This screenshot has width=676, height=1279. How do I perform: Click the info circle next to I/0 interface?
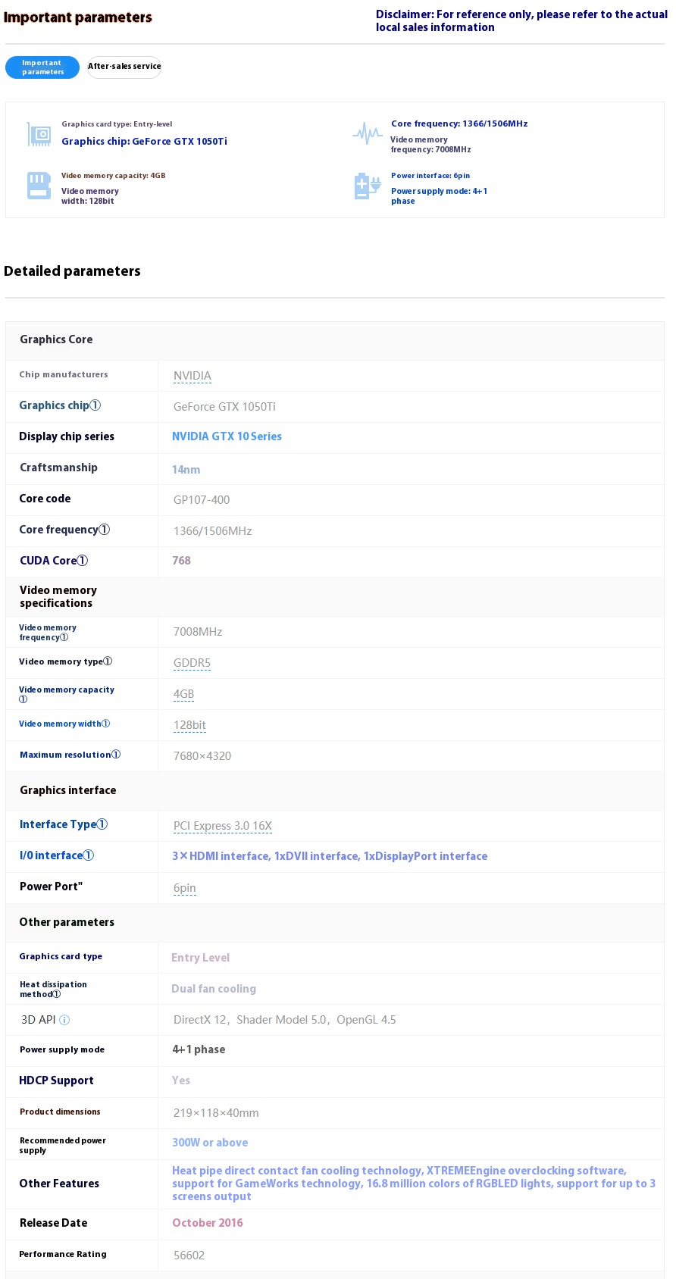(x=89, y=855)
